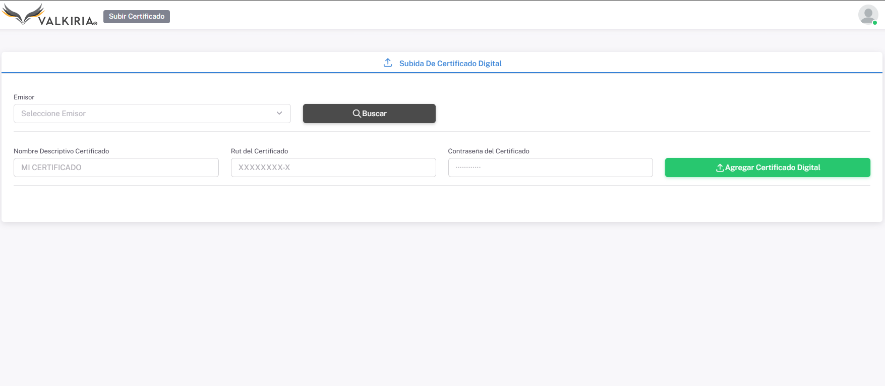The image size is (885, 386).
Task: Open the Seleccione Emisor combo box
Action: (146, 114)
